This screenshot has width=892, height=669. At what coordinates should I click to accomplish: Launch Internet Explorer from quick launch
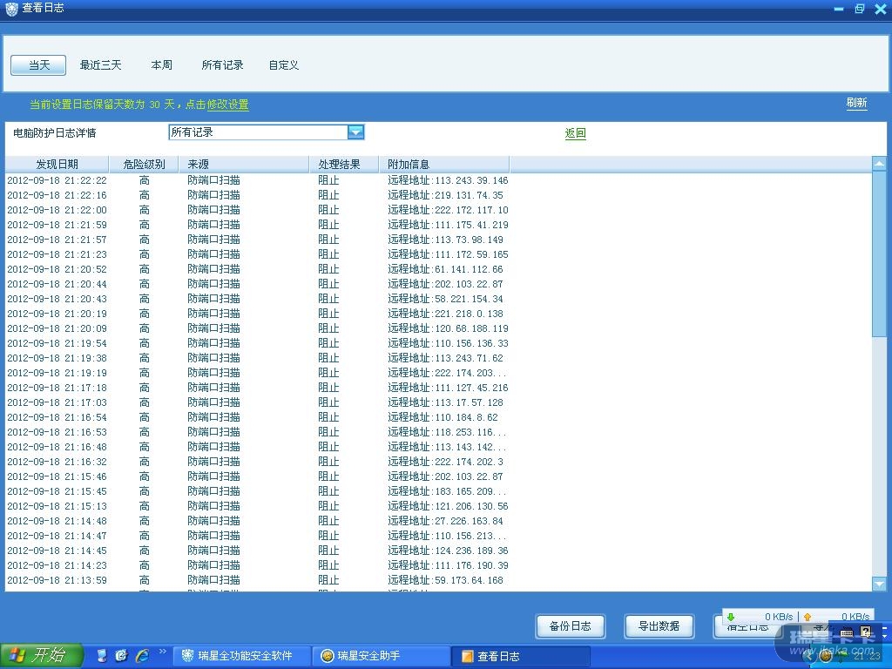142,655
